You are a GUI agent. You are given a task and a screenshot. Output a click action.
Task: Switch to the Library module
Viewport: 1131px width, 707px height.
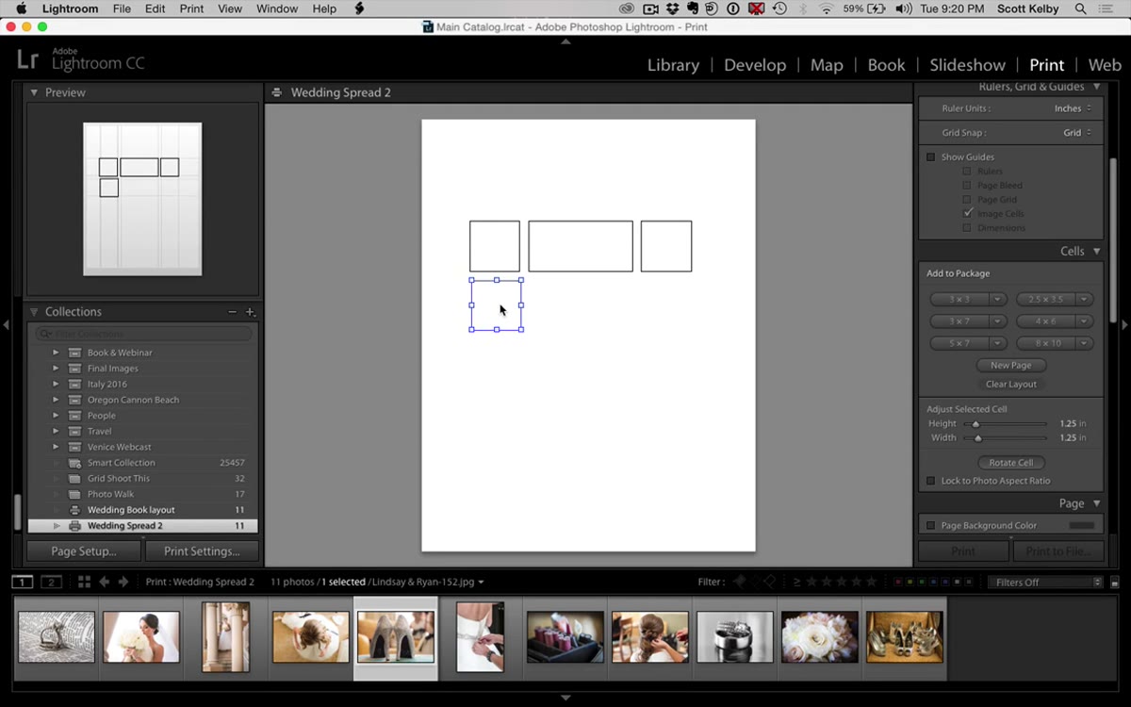(x=673, y=65)
